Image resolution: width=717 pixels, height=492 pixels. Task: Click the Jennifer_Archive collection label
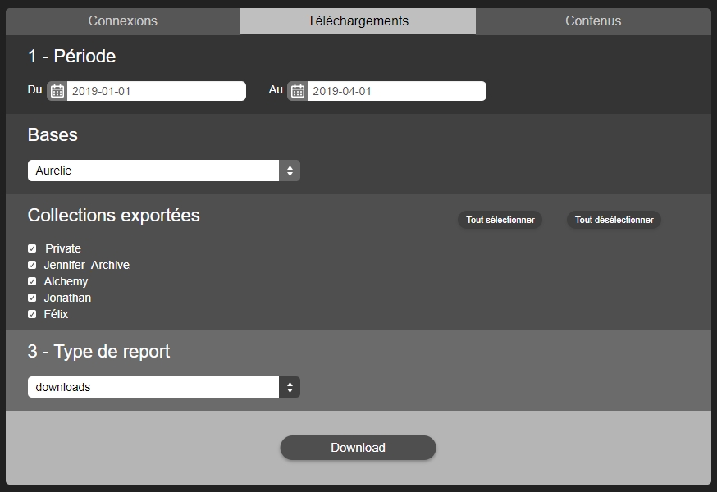(87, 265)
